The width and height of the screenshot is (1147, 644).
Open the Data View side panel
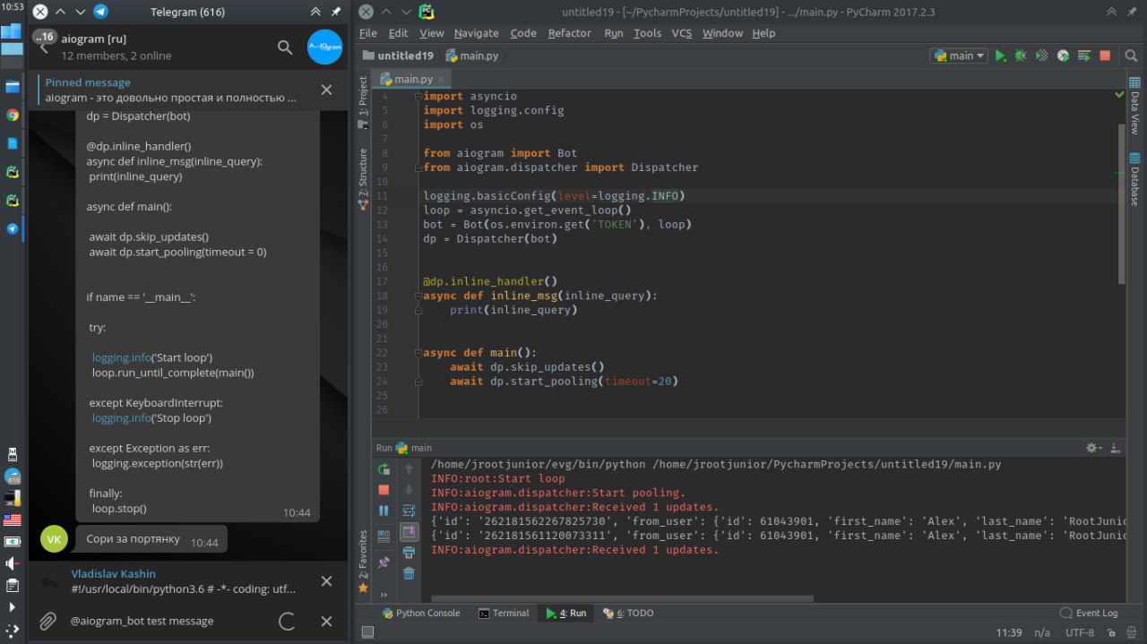coord(1134,106)
